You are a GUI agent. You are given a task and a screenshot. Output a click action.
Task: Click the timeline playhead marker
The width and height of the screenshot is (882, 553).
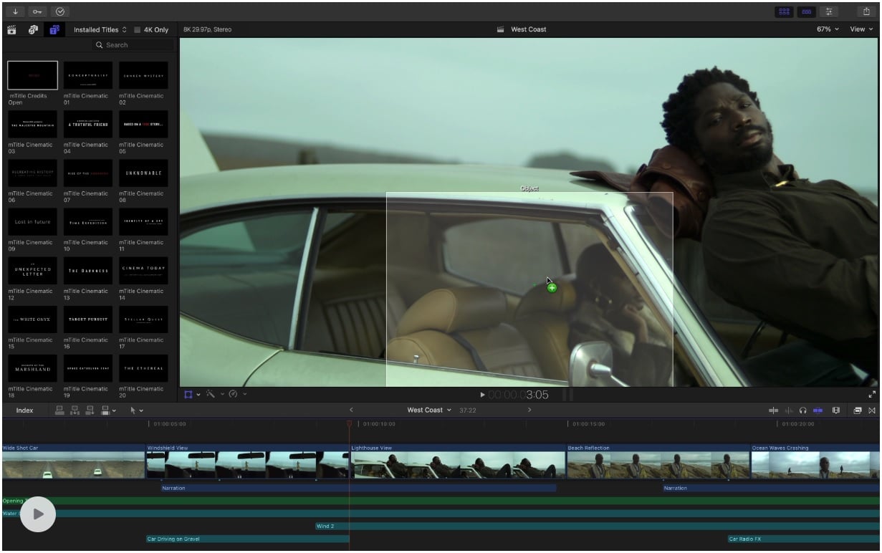click(350, 424)
